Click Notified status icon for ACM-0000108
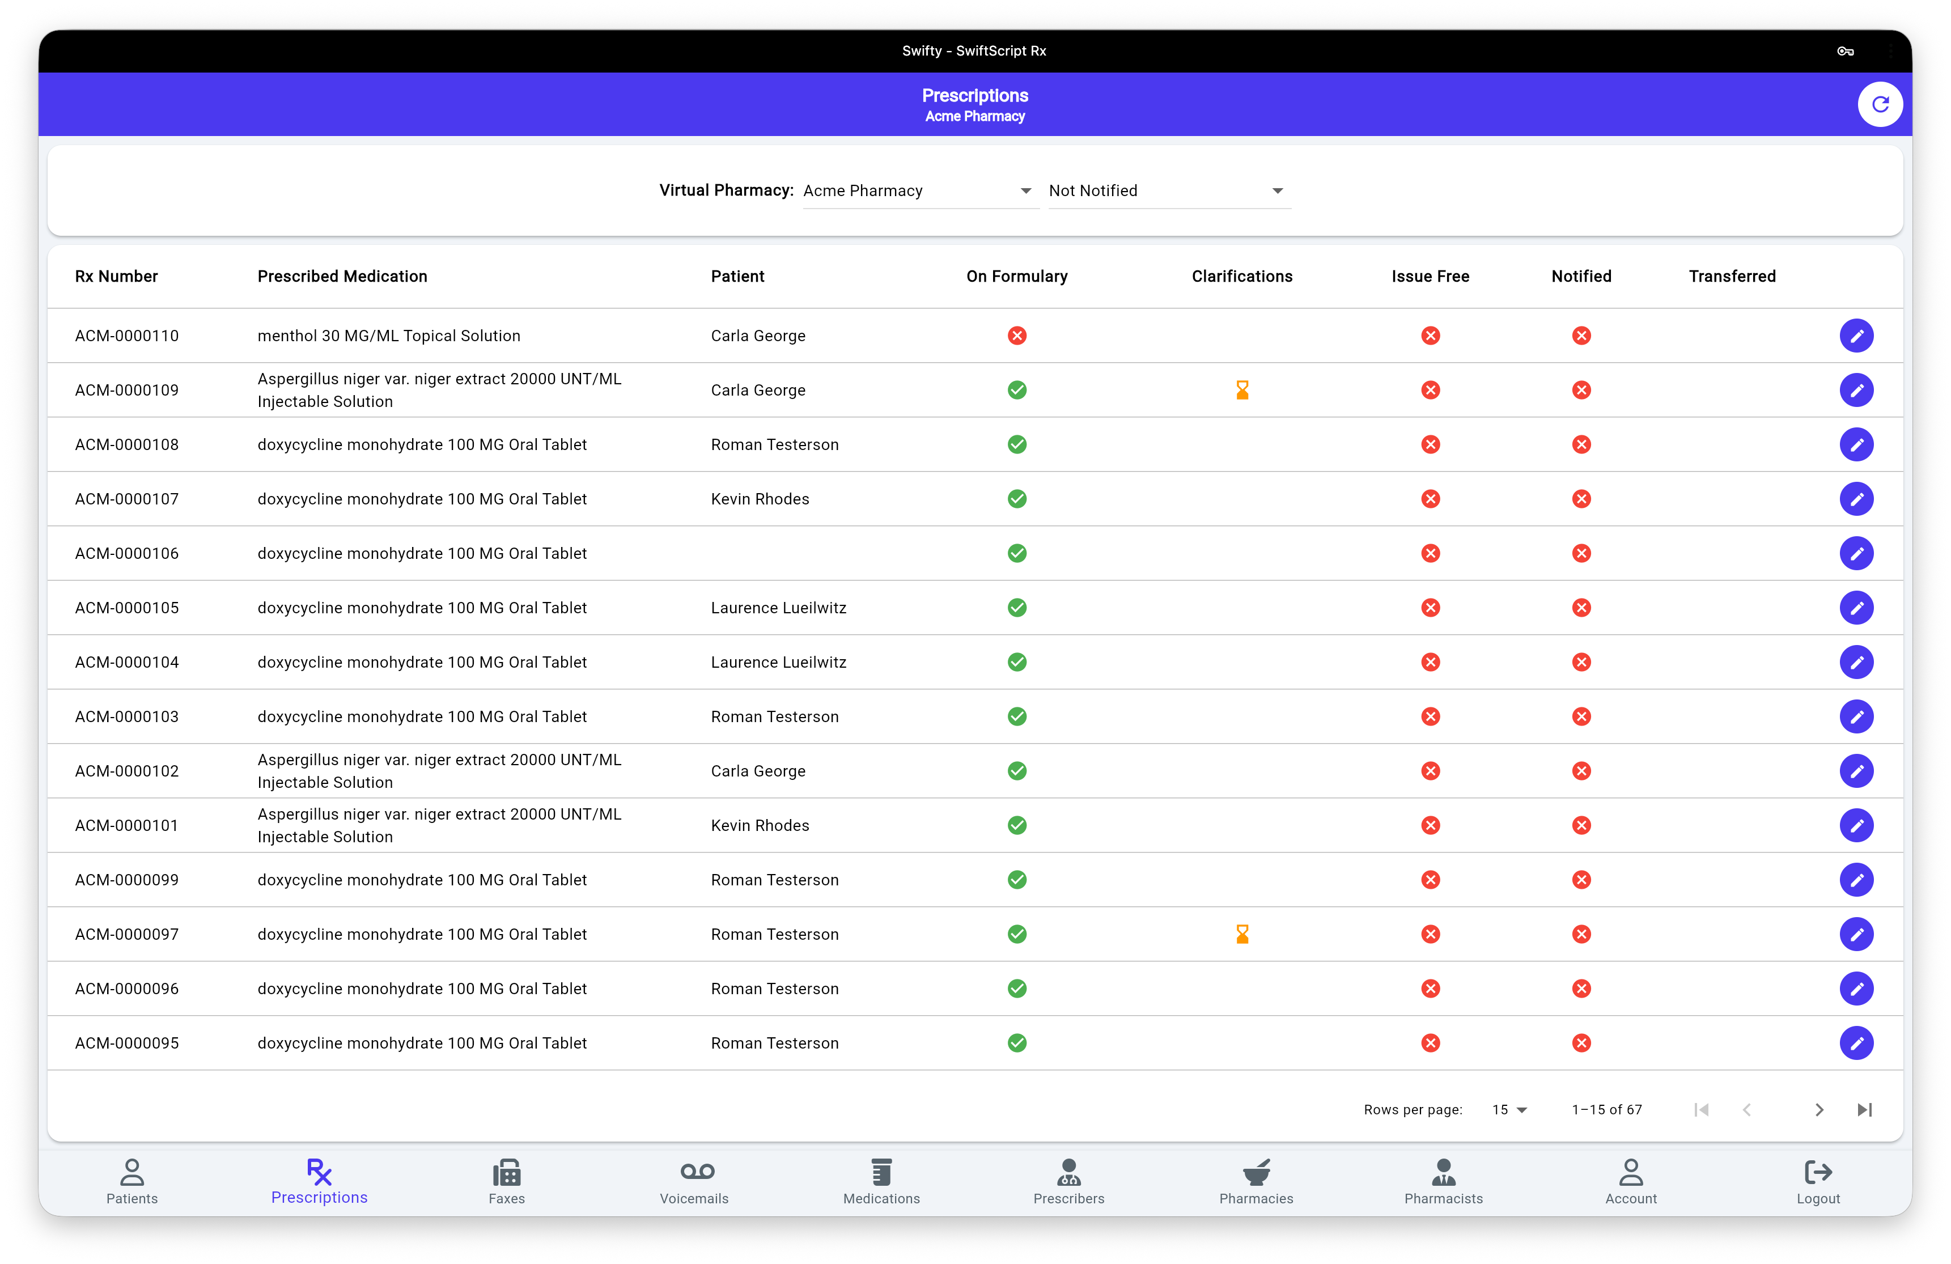1951x1264 pixels. tap(1581, 445)
